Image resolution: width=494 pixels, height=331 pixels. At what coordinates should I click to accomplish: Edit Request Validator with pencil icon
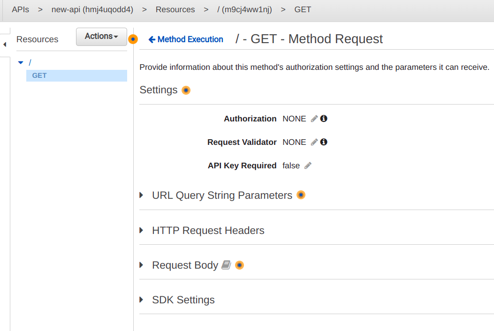314,142
